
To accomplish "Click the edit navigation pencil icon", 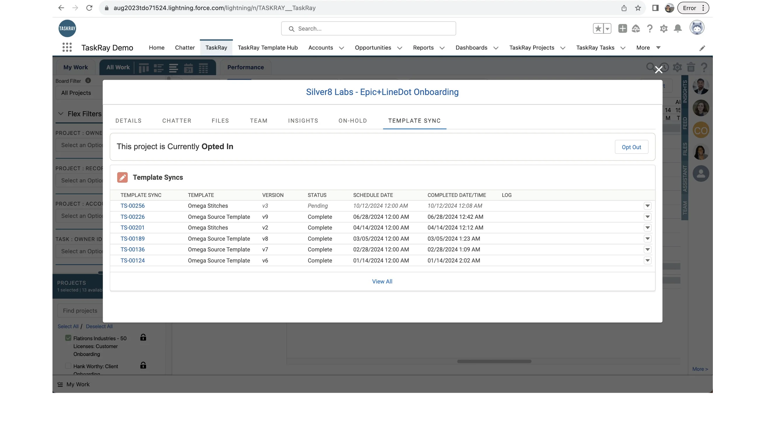I will click(702, 48).
